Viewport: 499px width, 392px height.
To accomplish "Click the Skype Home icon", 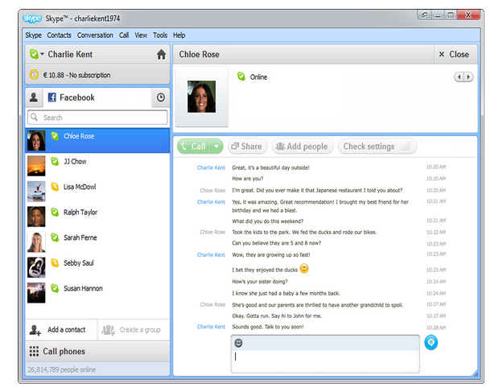I will pos(161,55).
